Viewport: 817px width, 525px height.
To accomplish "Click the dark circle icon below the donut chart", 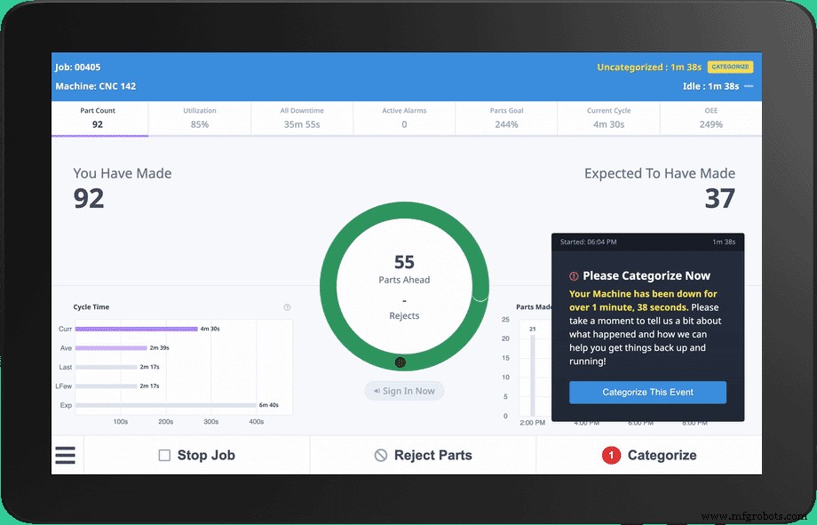I will [401, 362].
